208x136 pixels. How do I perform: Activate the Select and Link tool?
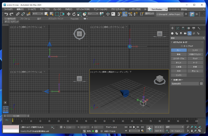point(18,14)
